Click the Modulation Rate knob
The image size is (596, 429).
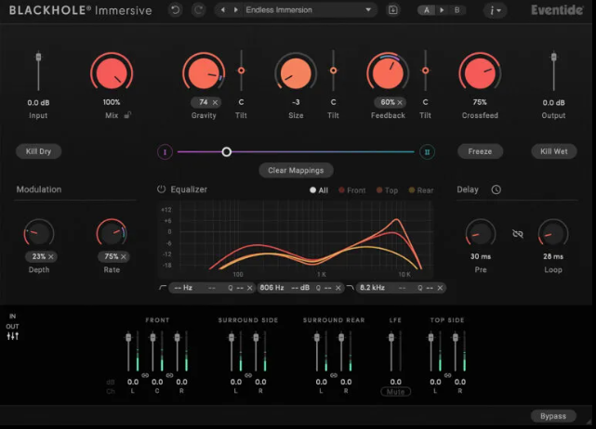pyautogui.click(x=112, y=233)
